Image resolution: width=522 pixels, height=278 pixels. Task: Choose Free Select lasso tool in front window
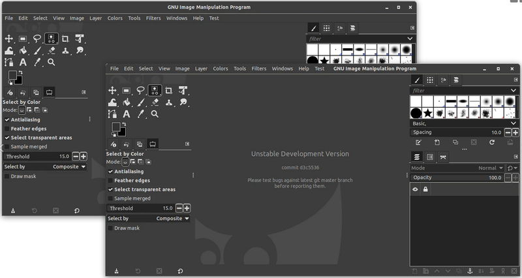pyautogui.click(x=140, y=90)
